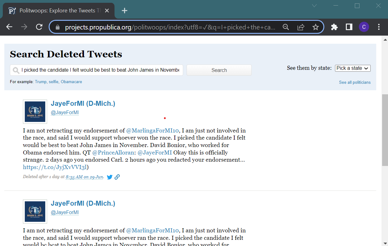Click the vertical scrollbar thumb
This screenshot has height=246, width=388.
(385, 130)
